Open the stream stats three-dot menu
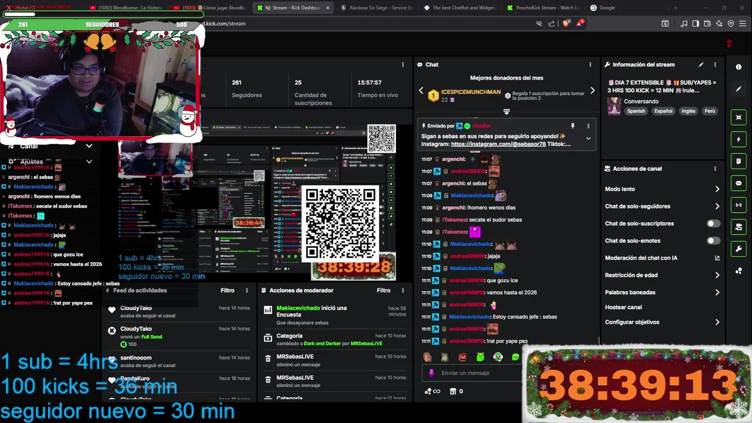752x423 pixels. [403, 65]
